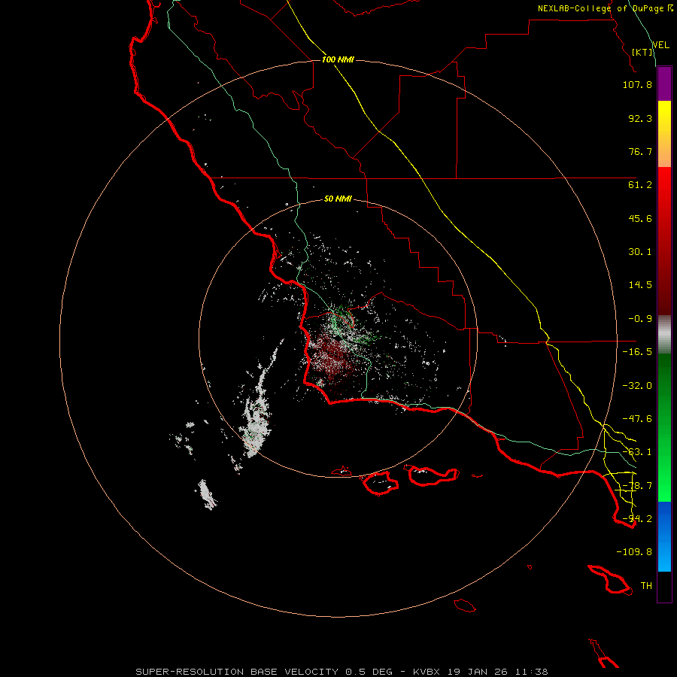677x677 pixels.
Task: Click the 14.5 velocity scale value
Action: (640, 285)
